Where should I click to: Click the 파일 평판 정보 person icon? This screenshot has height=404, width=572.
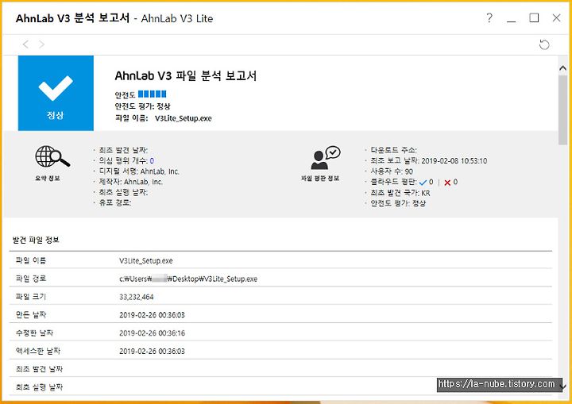click(326, 158)
